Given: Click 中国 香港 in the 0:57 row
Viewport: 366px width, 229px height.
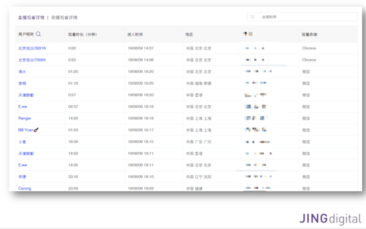Looking at the screenshot, I should 194,95.
